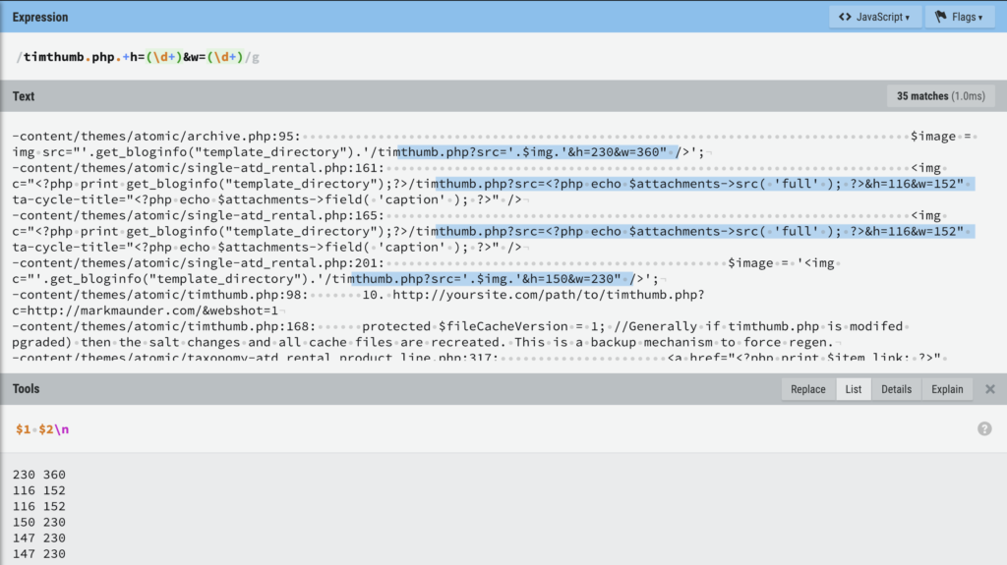Switch to the Replace tool tab
Viewport: 1007px width, 565px height.
pyautogui.click(x=807, y=389)
